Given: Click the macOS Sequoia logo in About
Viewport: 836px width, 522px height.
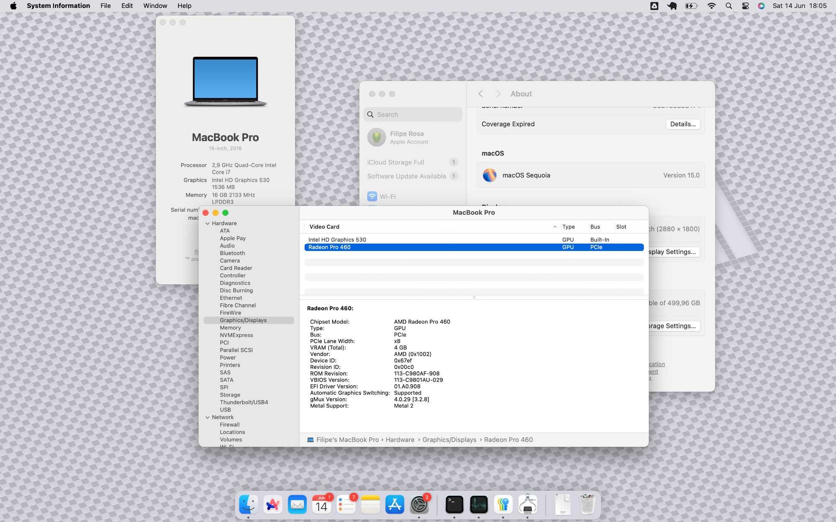Looking at the screenshot, I should [x=489, y=175].
